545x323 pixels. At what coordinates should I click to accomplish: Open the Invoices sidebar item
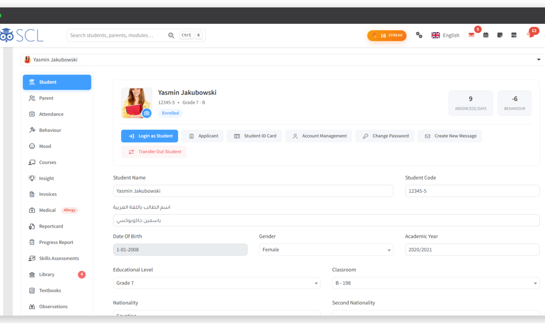point(57,194)
